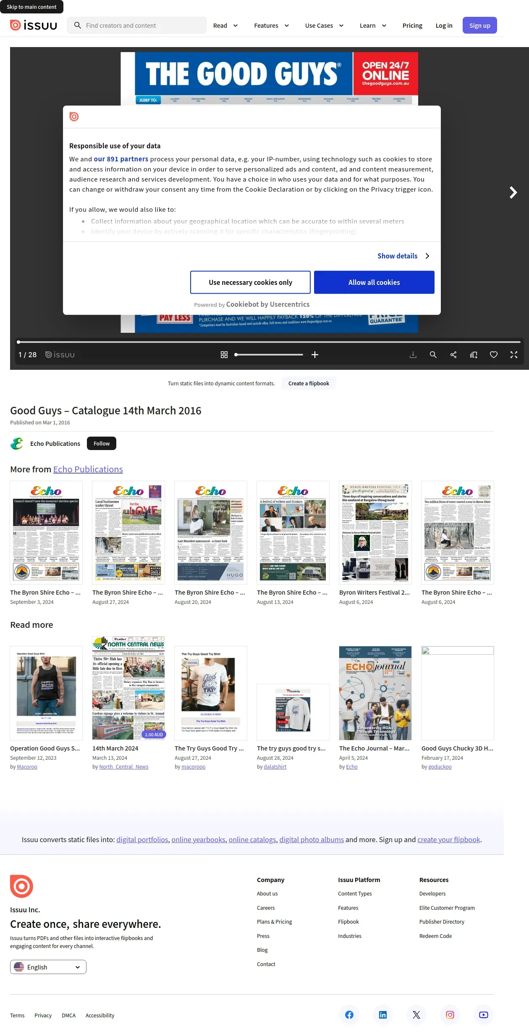This screenshot has height=1035, width=529.
Task: Expand the Features menu
Action: pos(271,26)
